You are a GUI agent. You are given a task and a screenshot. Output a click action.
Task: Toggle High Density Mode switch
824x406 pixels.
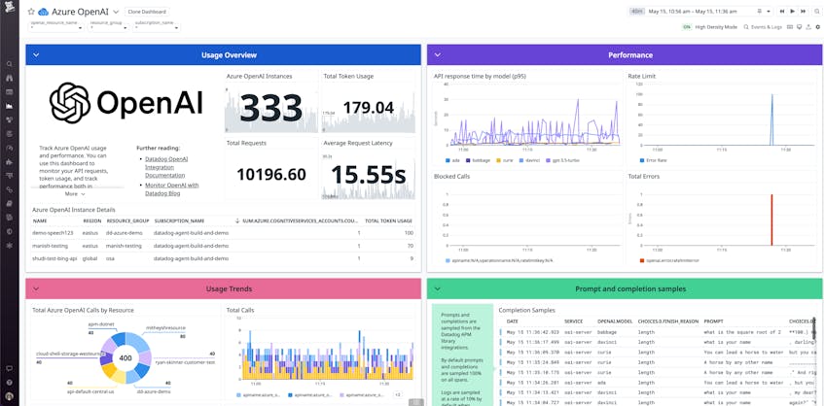686,27
